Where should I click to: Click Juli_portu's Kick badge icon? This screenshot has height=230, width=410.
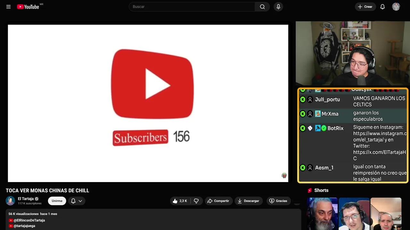(x=303, y=99)
